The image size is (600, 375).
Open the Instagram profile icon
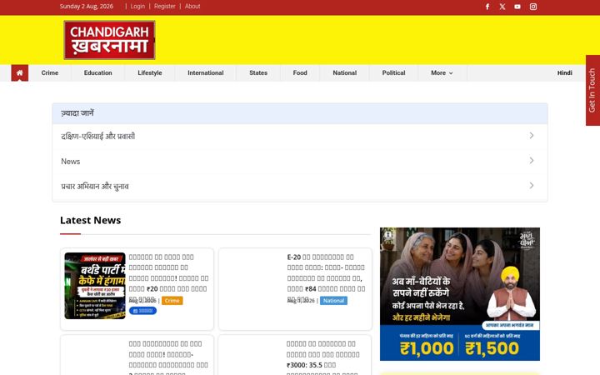[533, 7]
